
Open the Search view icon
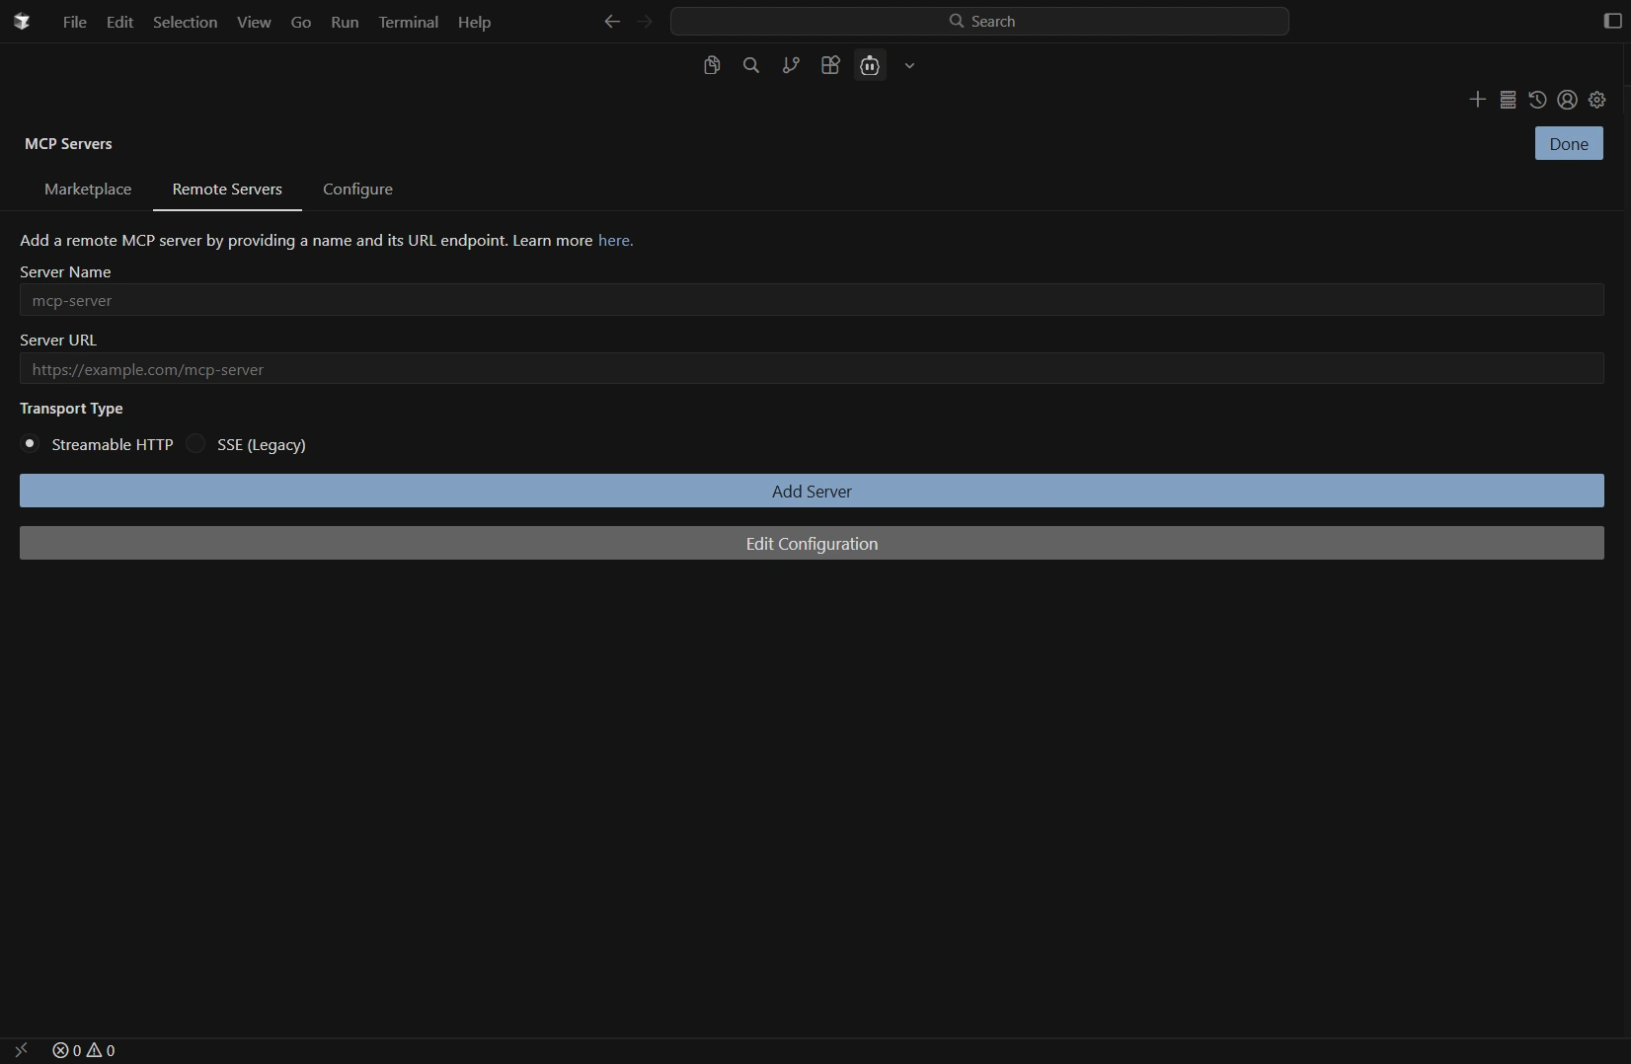click(x=751, y=65)
